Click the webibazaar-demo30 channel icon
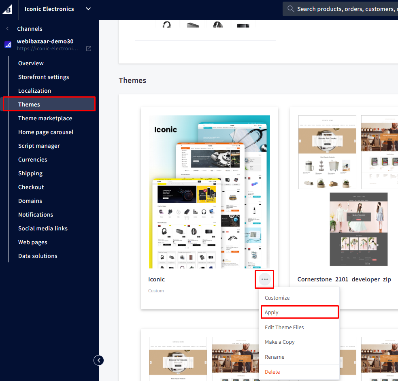Screen dimensions: 398x381 [x=8, y=45]
